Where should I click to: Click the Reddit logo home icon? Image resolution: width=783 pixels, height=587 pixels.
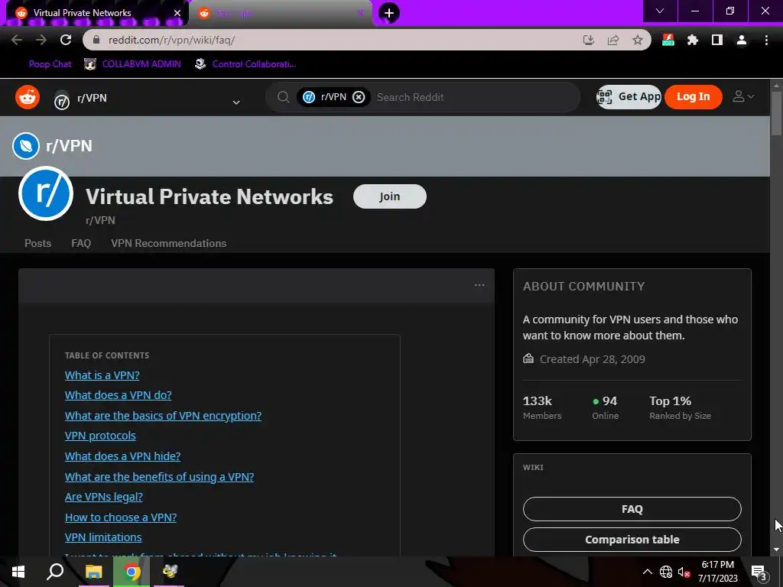pyautogui.click(x=28, y=97)
